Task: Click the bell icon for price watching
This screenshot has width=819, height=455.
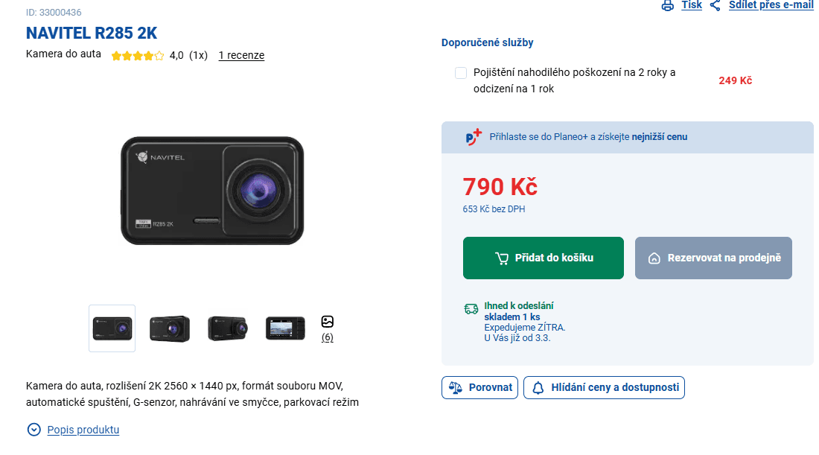Action: tap(539, 387)
